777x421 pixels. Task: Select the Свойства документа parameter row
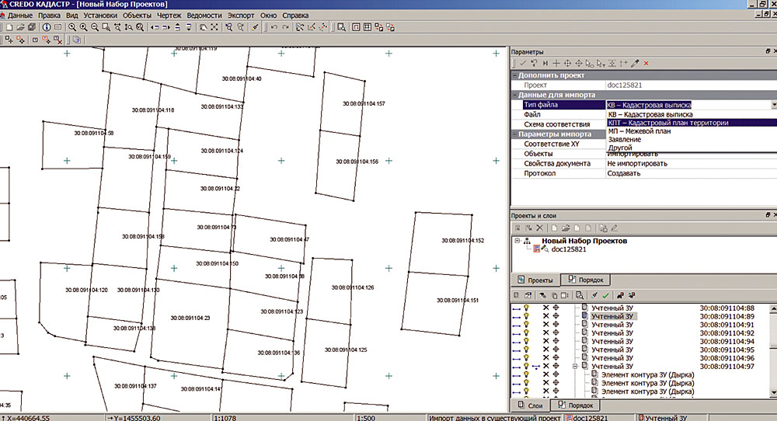coord(643,163)
